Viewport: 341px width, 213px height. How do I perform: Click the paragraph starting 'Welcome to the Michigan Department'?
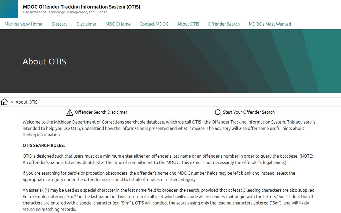[169, 128]
